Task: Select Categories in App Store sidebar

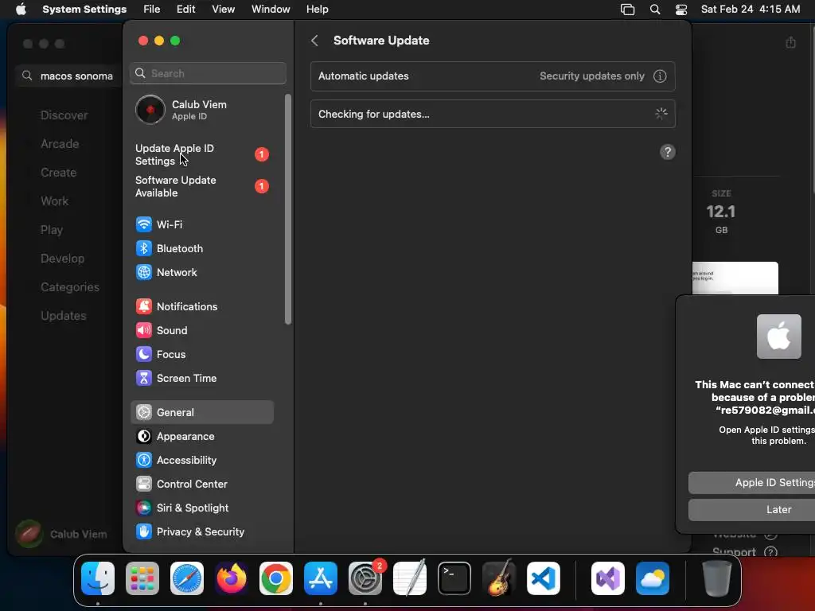Action: click(70, 286)
